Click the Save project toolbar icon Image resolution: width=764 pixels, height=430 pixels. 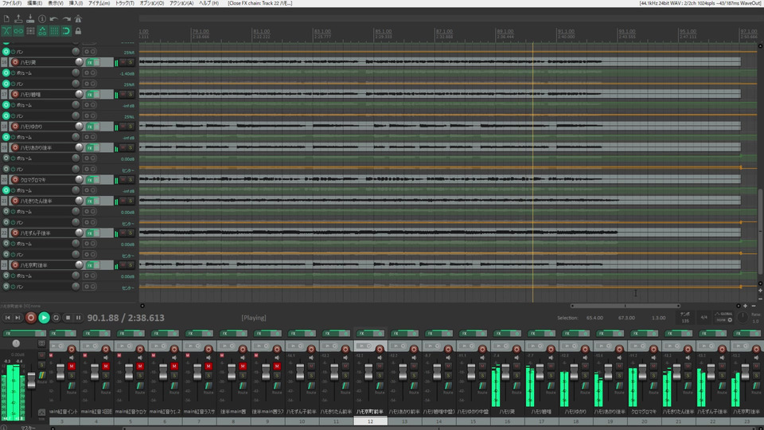pos(30,19)
